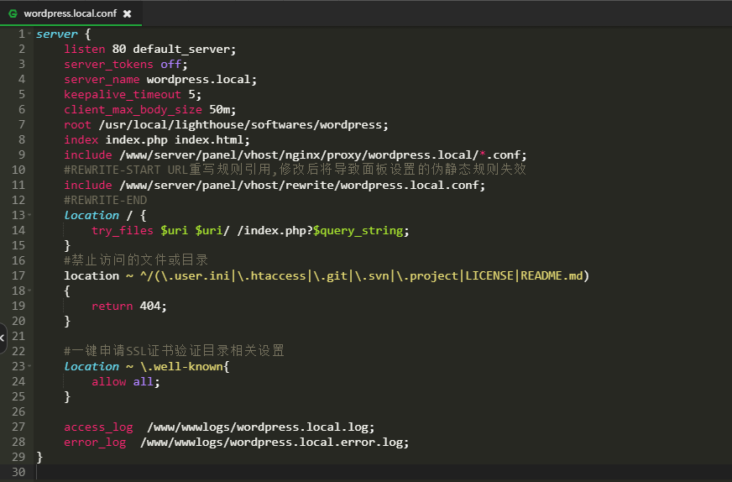Click 'wordpress.local;' server name value
The image size is (732, 482).
[x=201, y=80]
